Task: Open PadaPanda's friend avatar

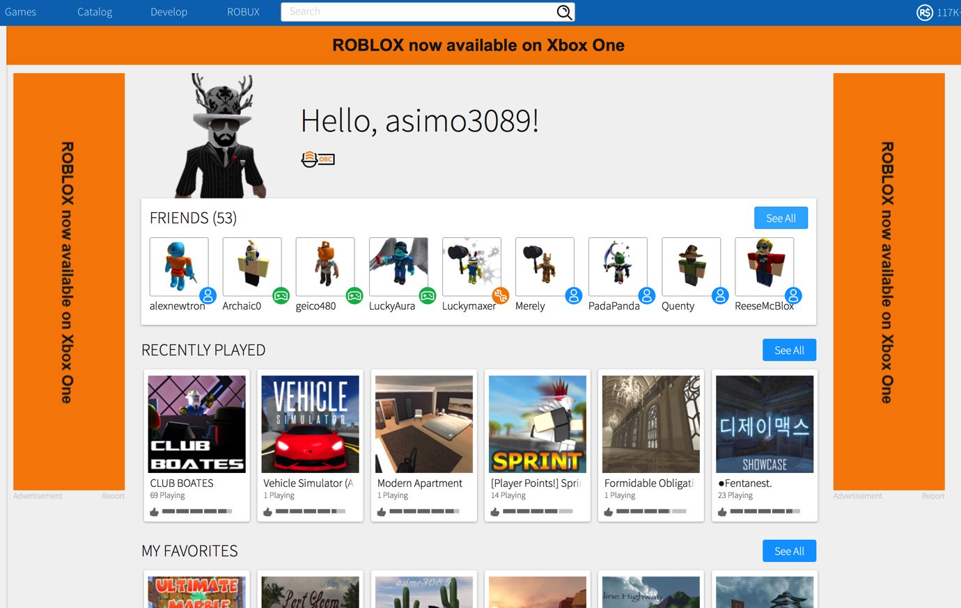Action: pos(618,267)
